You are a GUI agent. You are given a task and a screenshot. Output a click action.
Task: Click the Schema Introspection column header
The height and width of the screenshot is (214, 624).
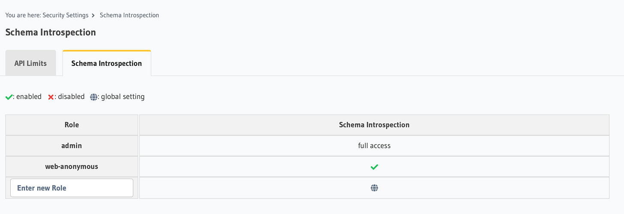(374, 125)
